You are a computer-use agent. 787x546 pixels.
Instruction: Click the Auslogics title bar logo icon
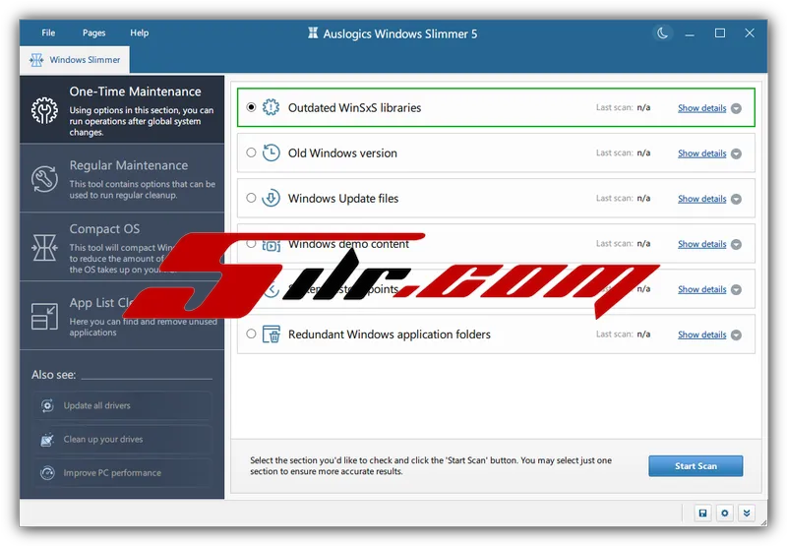[313, 33]
